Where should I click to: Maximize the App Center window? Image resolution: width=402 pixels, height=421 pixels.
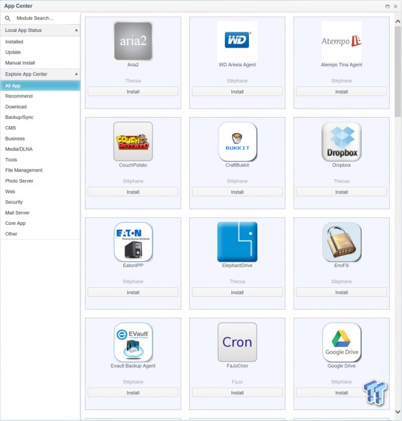pos(387,6)
